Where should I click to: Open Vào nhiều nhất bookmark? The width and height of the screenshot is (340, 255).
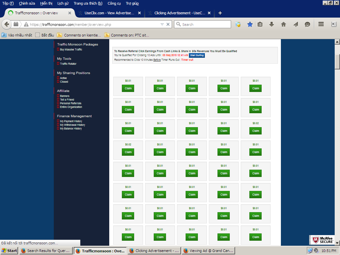[17, 35]
